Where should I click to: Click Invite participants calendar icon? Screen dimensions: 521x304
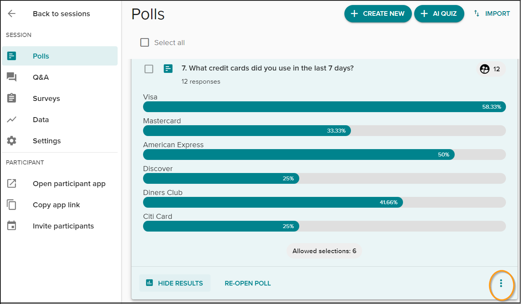(x=12, y=226)
